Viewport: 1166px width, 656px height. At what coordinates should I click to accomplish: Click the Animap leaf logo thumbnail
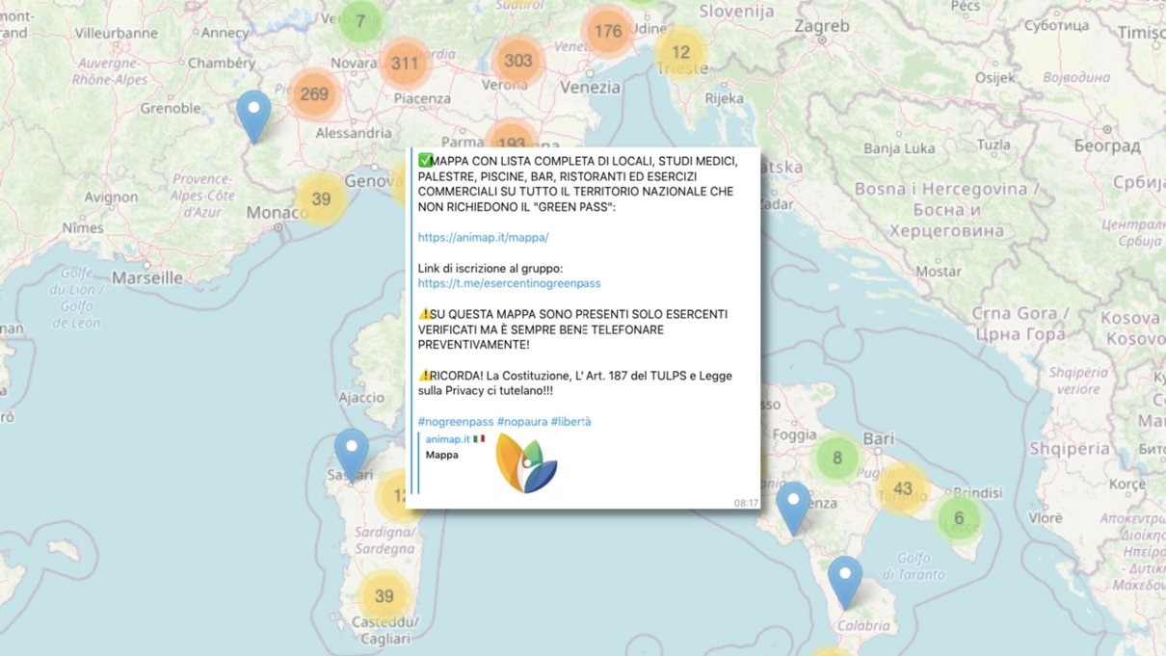pyautogui.click(x=526, y=463)
